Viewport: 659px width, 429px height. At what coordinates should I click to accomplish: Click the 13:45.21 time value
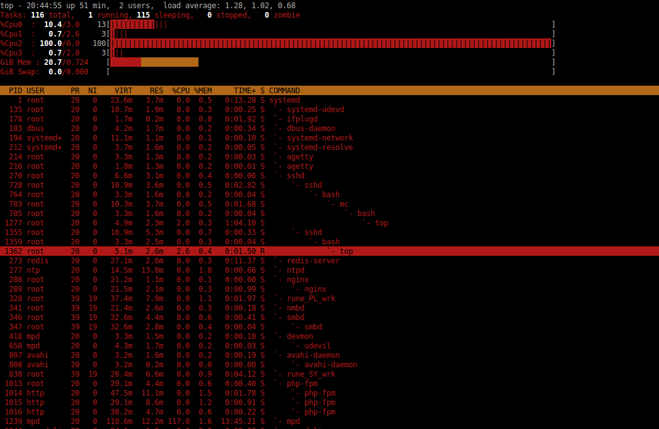click(x=238, y=421)
